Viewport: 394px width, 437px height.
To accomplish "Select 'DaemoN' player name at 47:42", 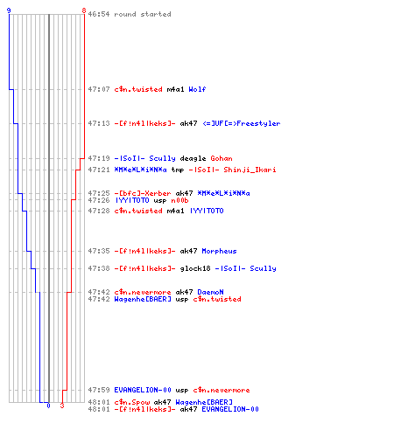I will click(x=211, y=292).
